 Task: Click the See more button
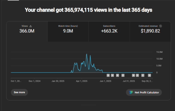tap(19, 92)
